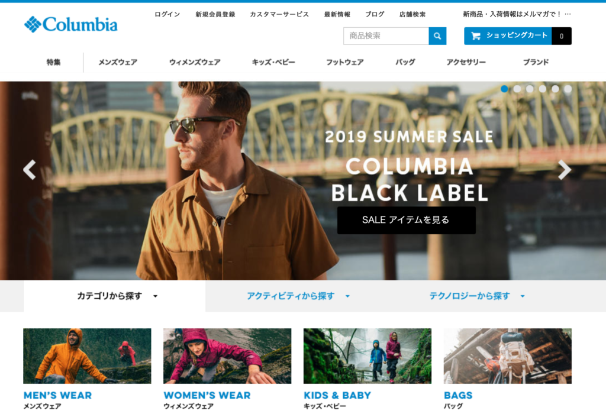The width and height of the screenshot is (606, 417).
Task: Click into the 商品検索 search field
Action: pos(386,36)
